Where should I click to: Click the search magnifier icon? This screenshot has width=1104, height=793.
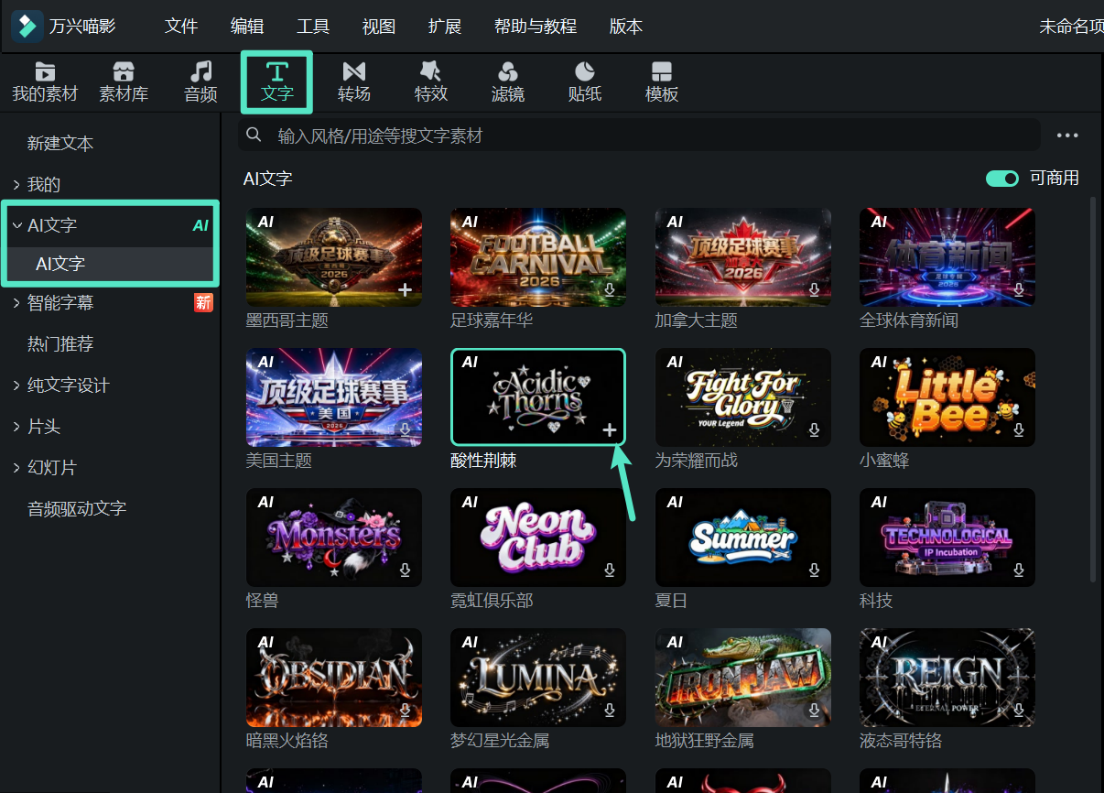coord(254,136)
